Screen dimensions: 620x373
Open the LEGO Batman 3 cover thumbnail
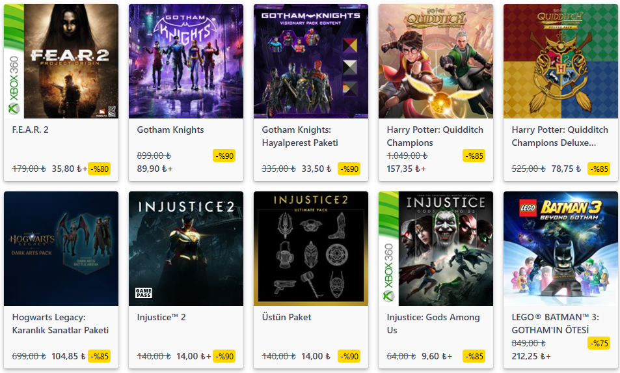[x=561, y=249]
